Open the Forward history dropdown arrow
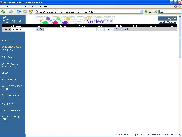Image resolution: width=182 pixels, height=137 pixels. tap(15, 12)
